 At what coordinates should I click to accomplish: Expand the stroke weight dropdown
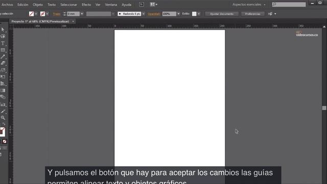(x=82, y=14)
